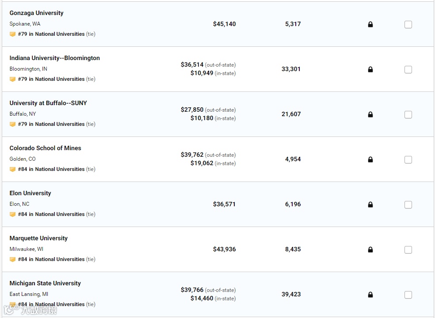Open the Gonzaga University link
The width and height of the screenshot is (435, 318).
pos(36,13)
